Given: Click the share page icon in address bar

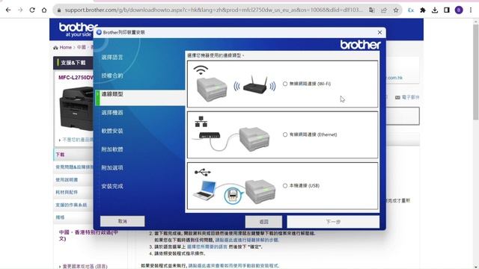Looking at the screenshot, I should point(384,10).
